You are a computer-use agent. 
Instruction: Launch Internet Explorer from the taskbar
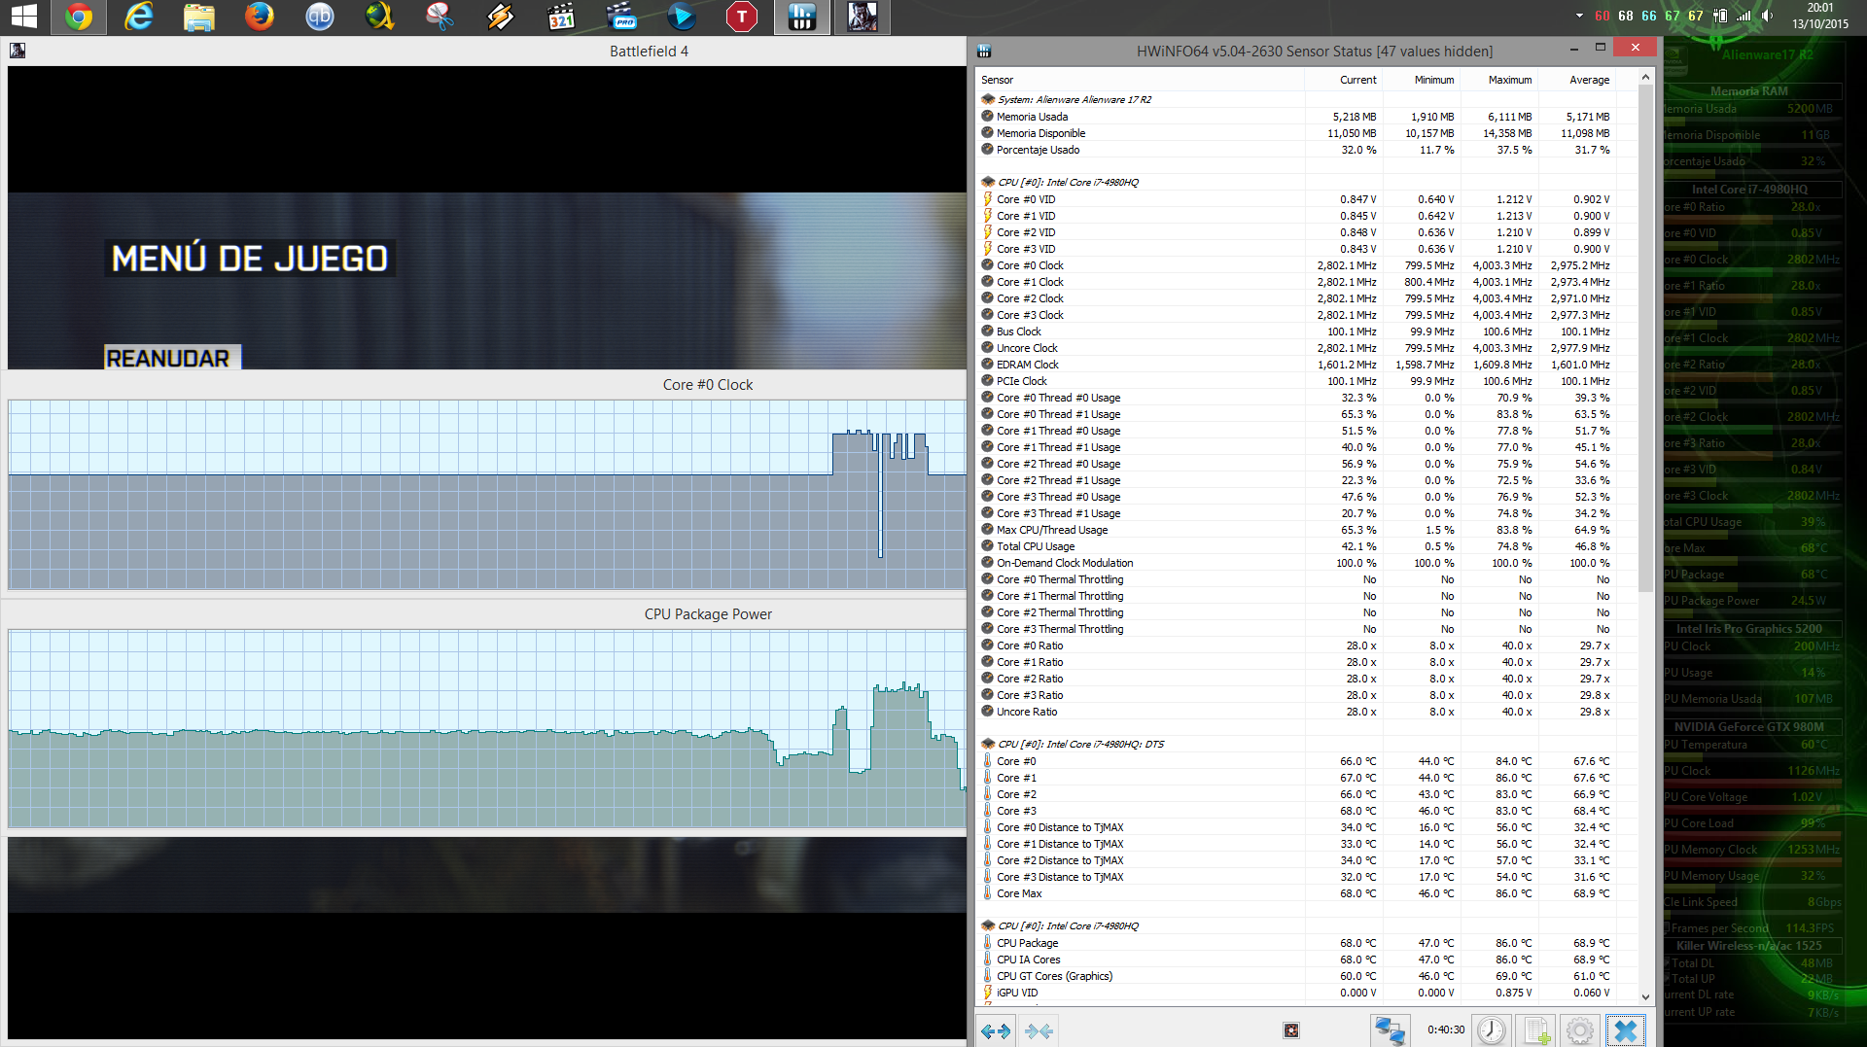coord(139,17)
